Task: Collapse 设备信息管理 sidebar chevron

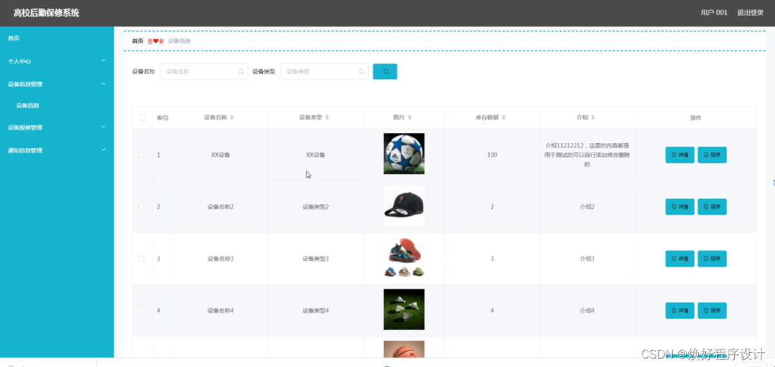Action: tap(103, 83)
